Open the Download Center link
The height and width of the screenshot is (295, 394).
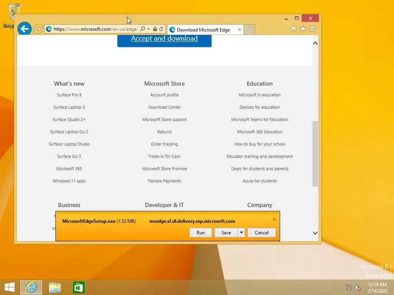(x=164, y=107)
